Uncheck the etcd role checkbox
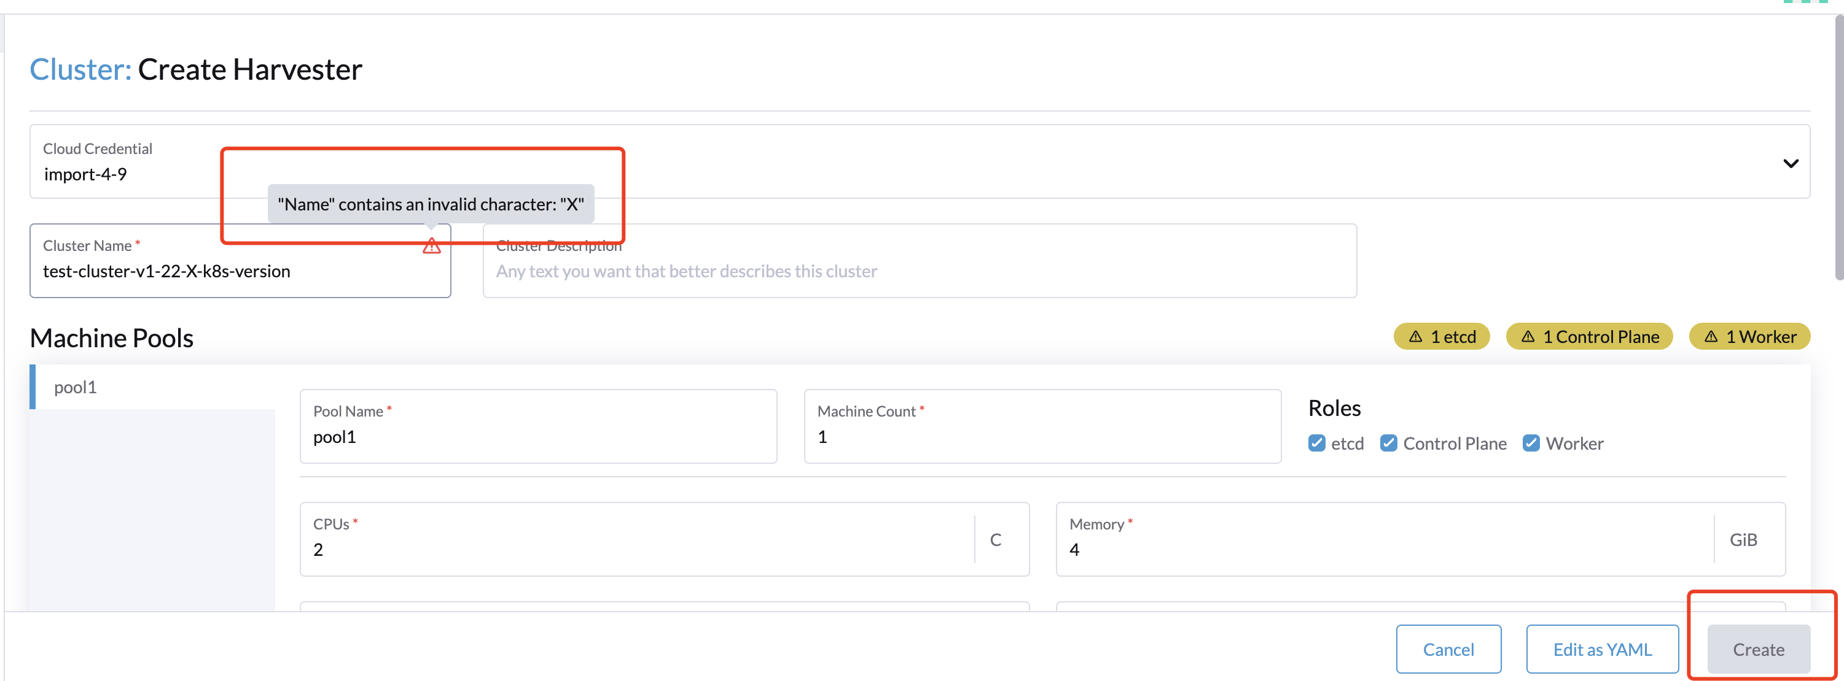 [1316, 443]
